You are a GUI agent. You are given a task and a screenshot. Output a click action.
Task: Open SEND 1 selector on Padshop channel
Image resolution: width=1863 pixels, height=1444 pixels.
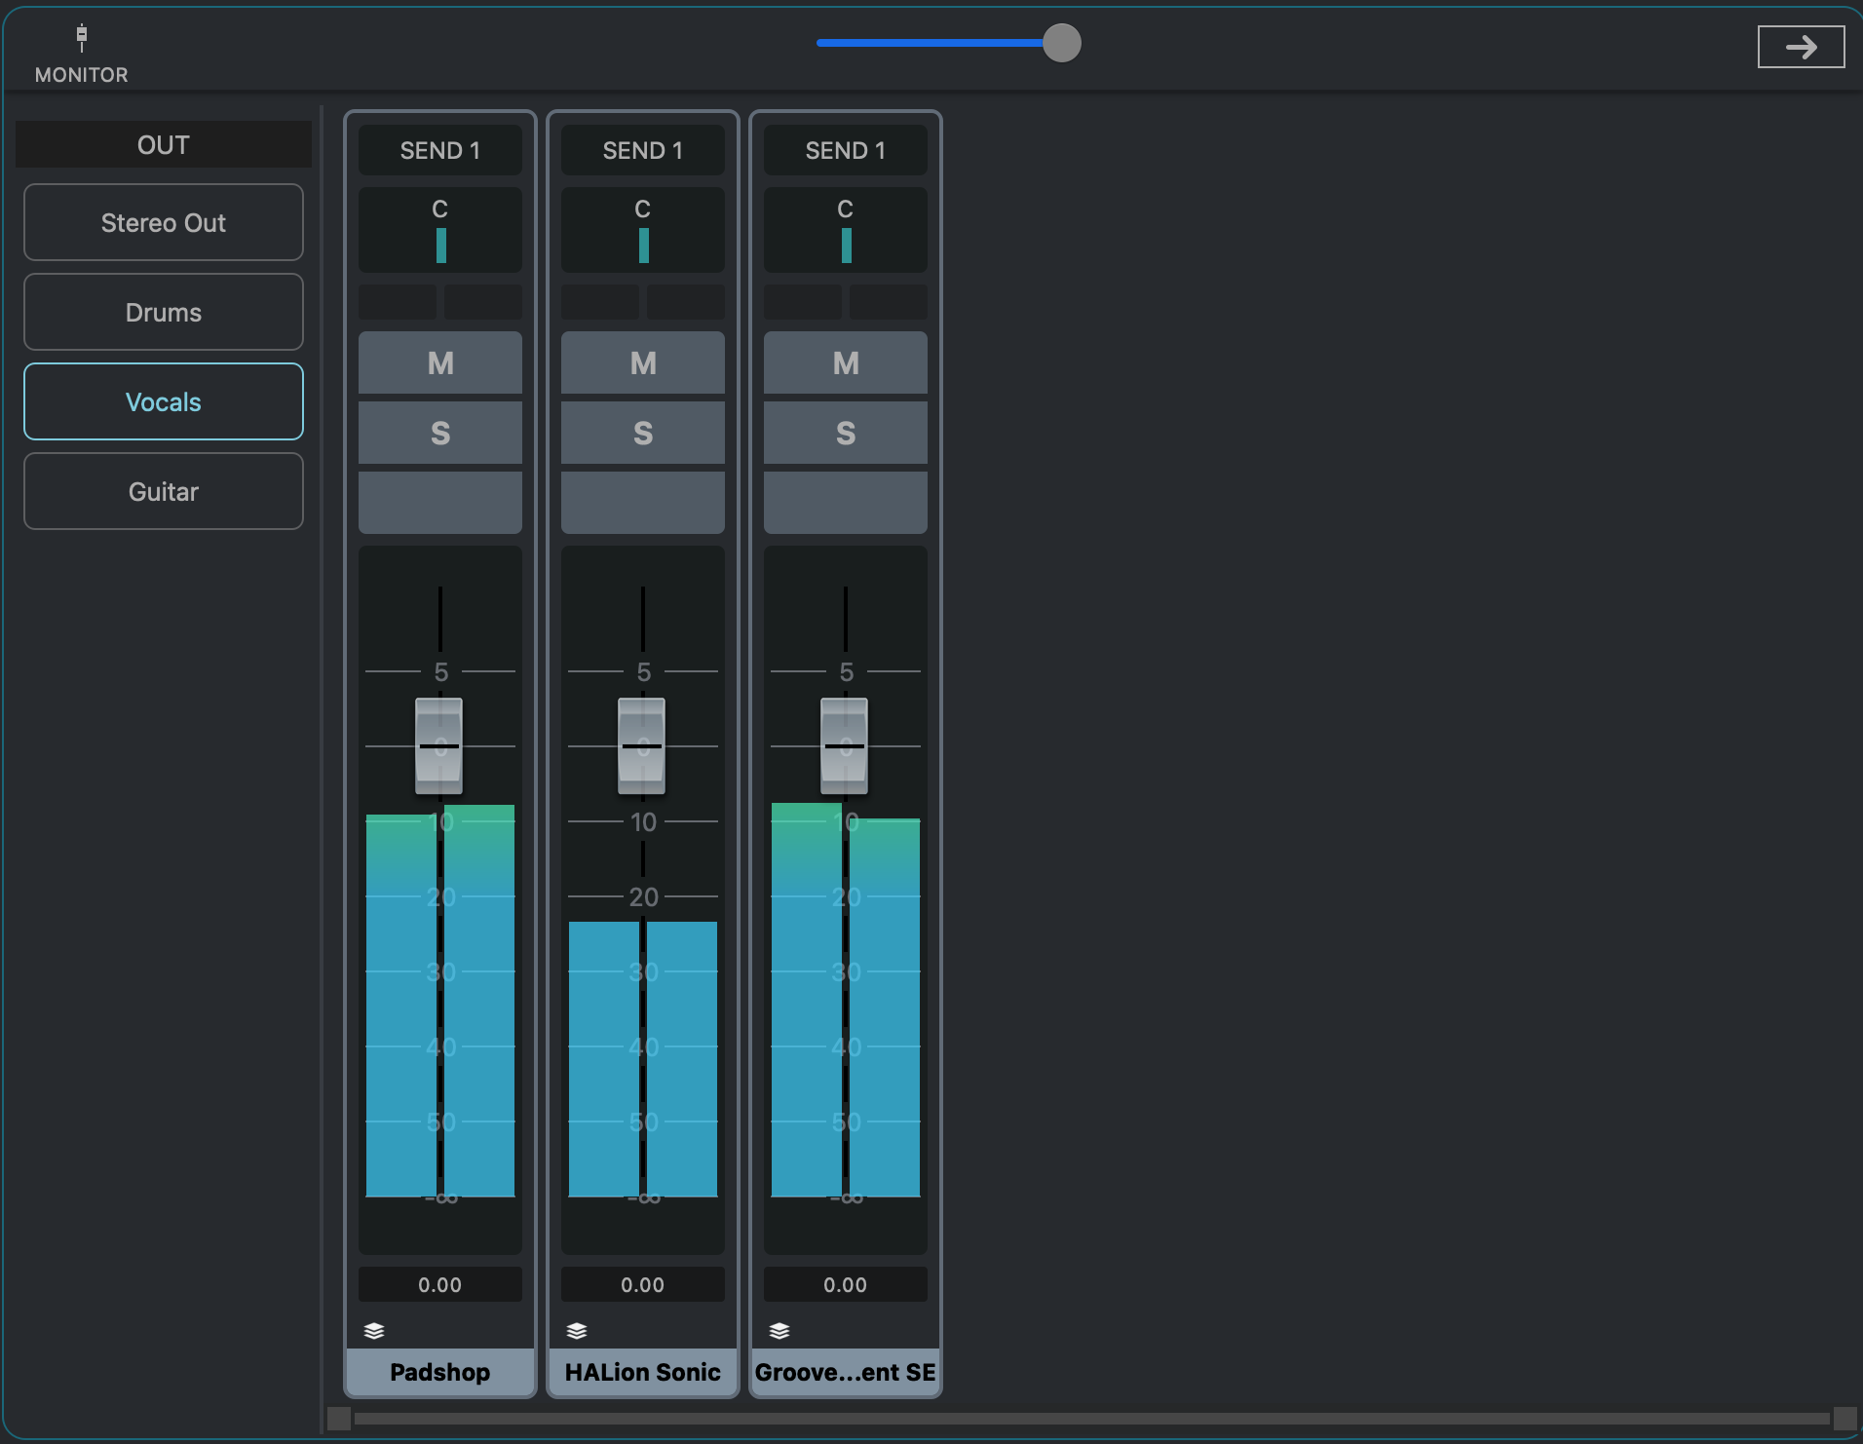(439, 150)
